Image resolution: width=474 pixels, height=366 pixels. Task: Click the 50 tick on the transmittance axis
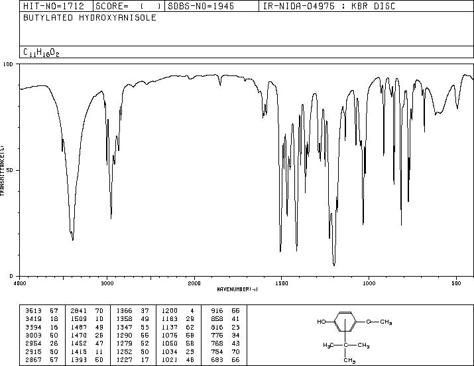(11, 170)
